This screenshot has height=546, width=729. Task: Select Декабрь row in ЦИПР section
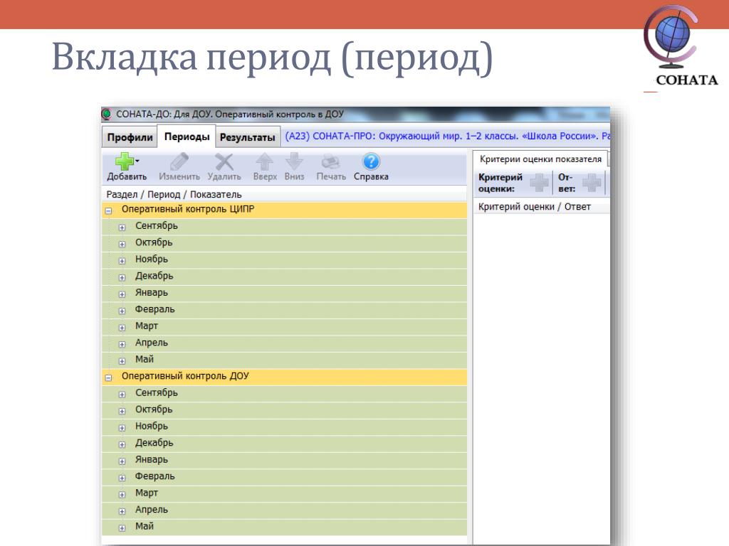coord(284,277)
